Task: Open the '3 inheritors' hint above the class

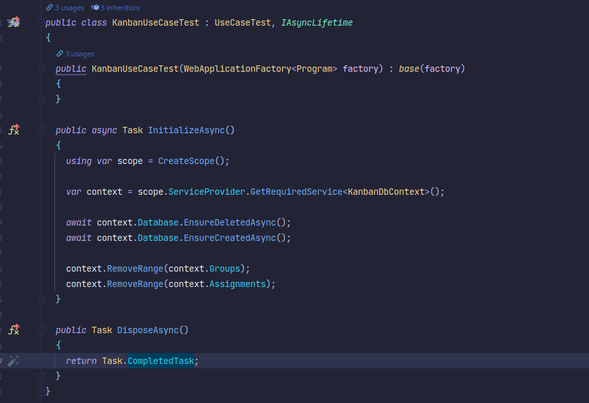Action: coord(120,8)
